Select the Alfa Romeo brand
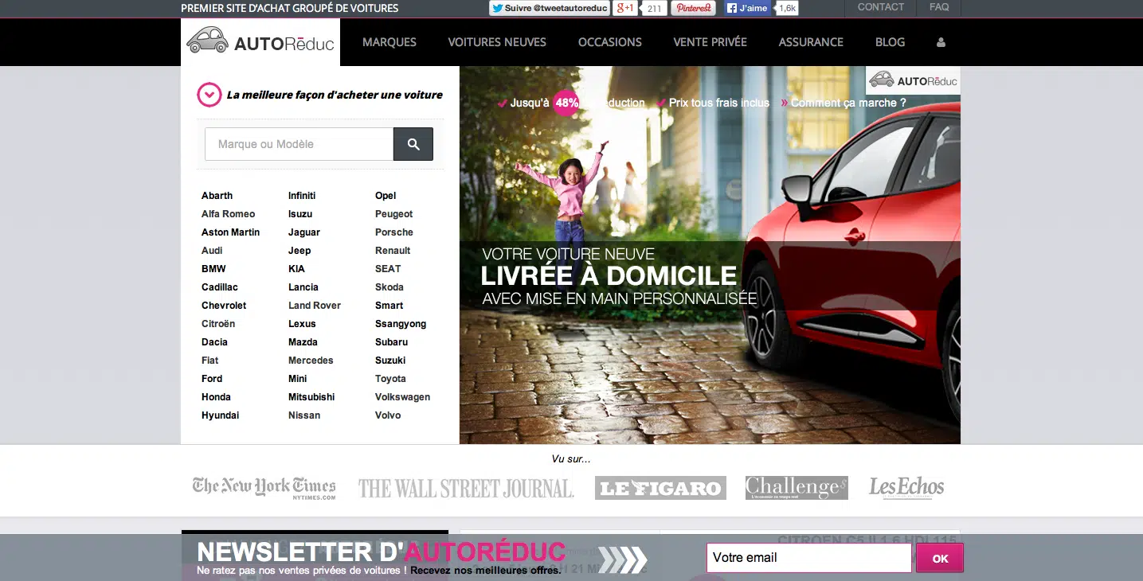Image resolution: width=1143 pixels, height=581 pixels. tap(228, 214)
